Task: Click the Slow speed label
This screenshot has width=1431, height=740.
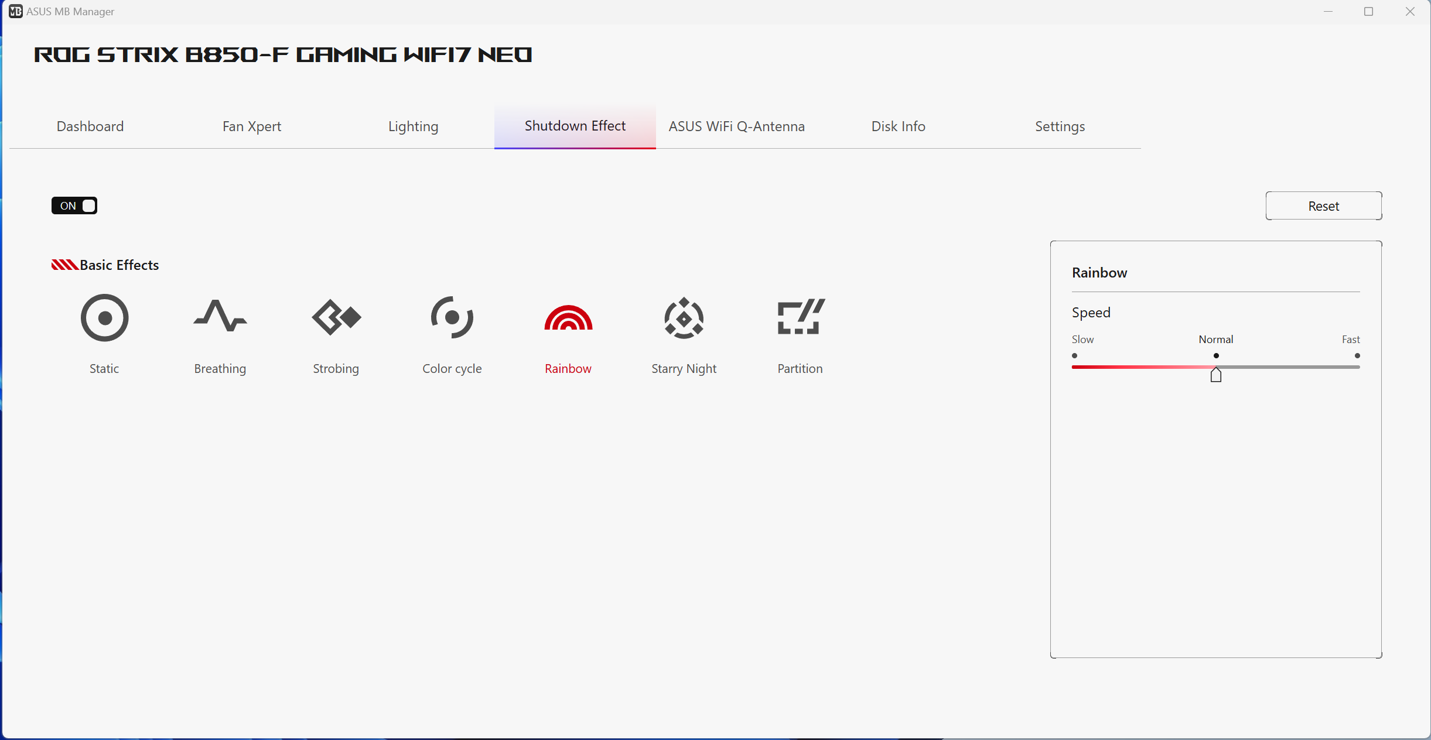Action: tap(1082, 340)
